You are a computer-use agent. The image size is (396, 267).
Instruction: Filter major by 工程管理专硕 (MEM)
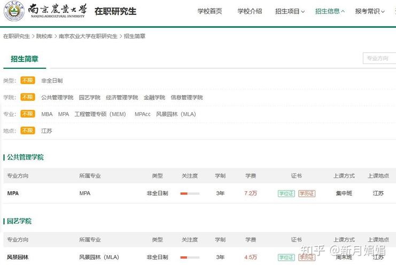pos(100,114)
